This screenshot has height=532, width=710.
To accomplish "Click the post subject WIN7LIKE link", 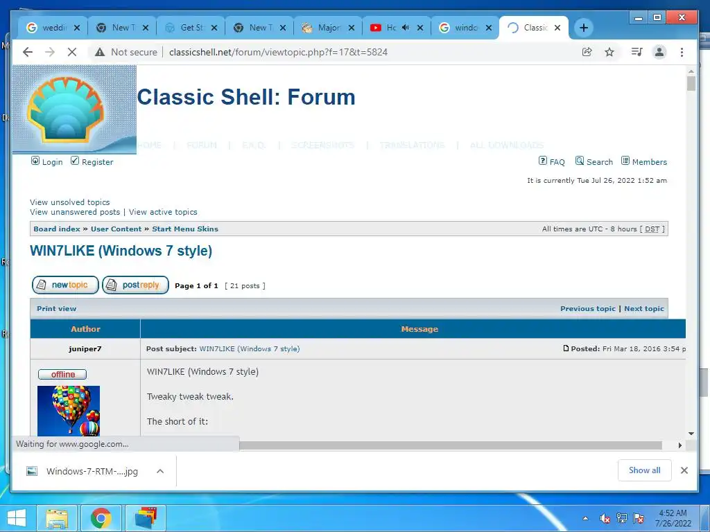I will point(250,348).
